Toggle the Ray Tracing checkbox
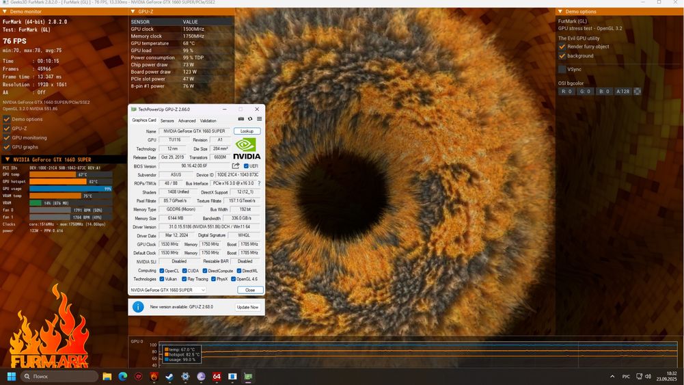This screenshot has height=385, width=684. (184, 279)
